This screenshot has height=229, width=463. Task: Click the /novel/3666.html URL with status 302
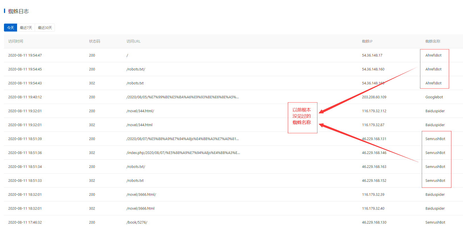click(140, 208)
